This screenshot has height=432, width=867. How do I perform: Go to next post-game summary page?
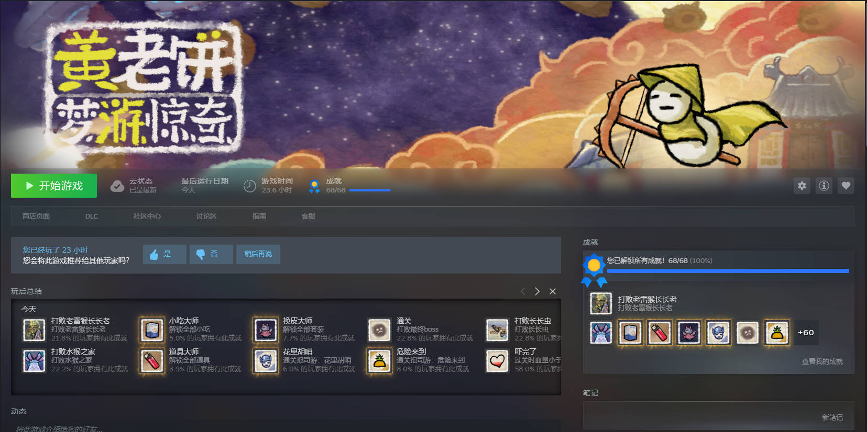[x=537, y=291]
